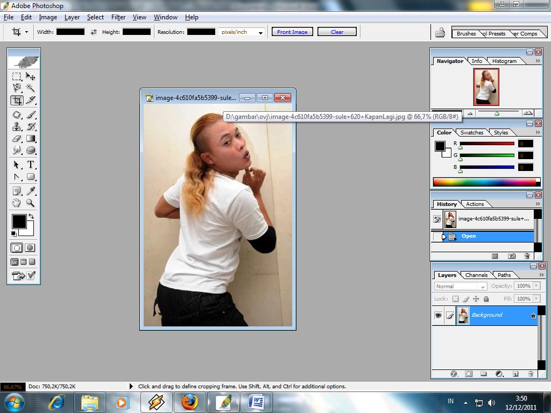The width and height of the screenshot is (551, 413).
Task: Toggle Lock transparent pixels in Layers panel
Action: coord(455,299)
